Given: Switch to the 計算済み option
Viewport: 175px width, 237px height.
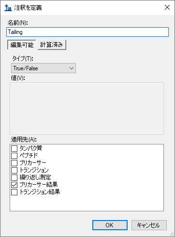Looking at the screenshot, I should (52, 45).
